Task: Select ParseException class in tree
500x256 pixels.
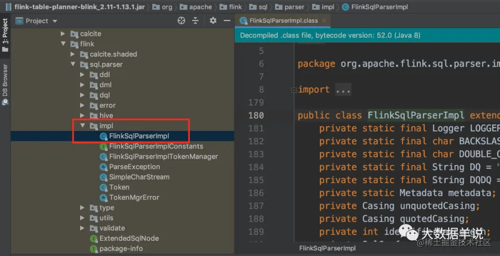Action: pos(135,167)
